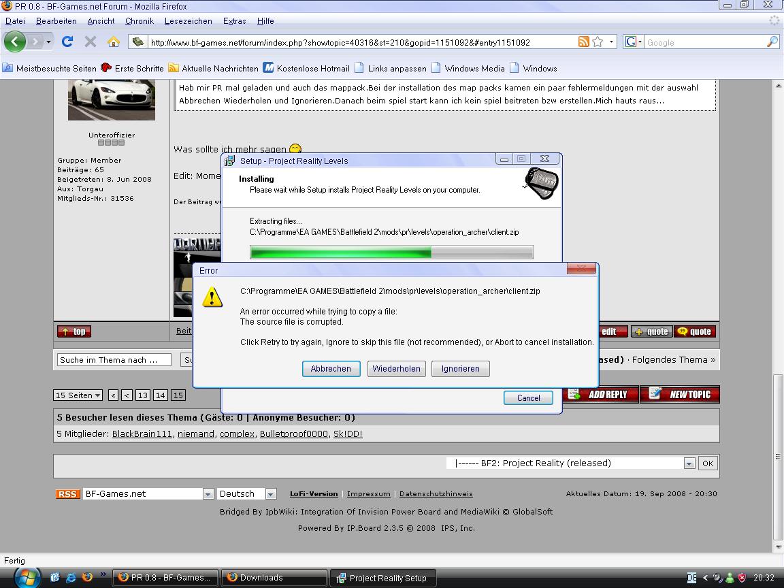The image size is (784, 588).
Task: Click the RSS feed icon in address bar
Action: tap(583, 42)
